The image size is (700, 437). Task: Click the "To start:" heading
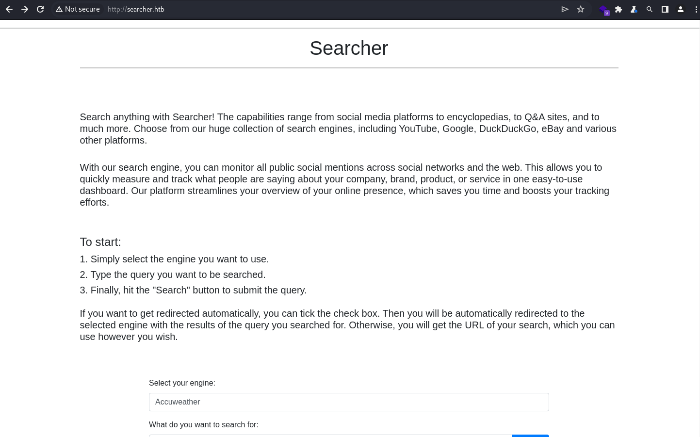(x=100, y=242)
